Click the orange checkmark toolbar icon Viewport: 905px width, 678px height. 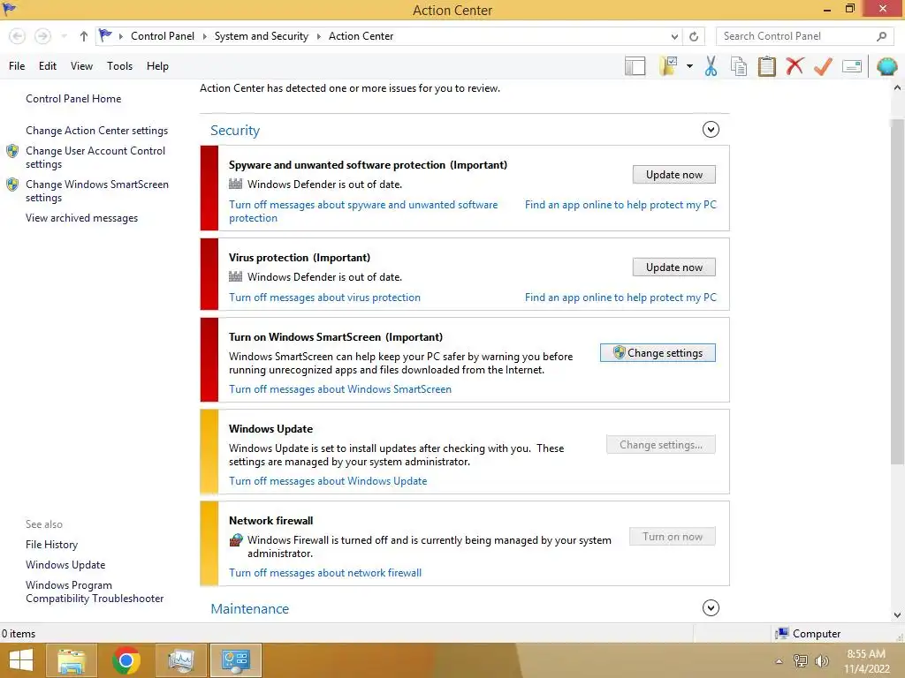click(x=823, y=66)
